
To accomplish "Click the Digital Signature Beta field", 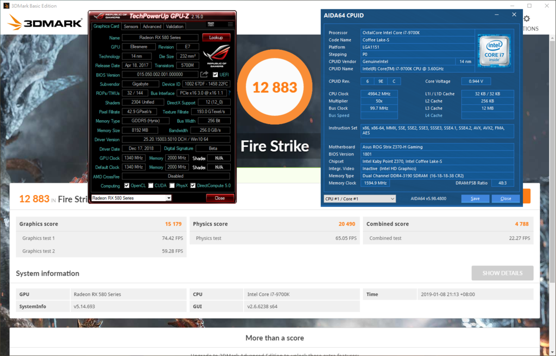I will click(x=213, y=148).
